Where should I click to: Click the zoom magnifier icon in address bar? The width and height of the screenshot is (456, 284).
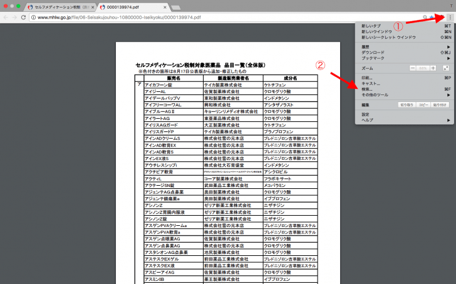point(425,18)
